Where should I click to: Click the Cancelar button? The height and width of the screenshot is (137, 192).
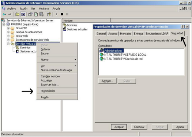(139, 127)
